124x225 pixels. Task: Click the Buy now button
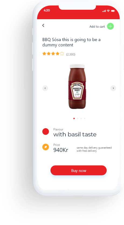[x=78, y=170]
